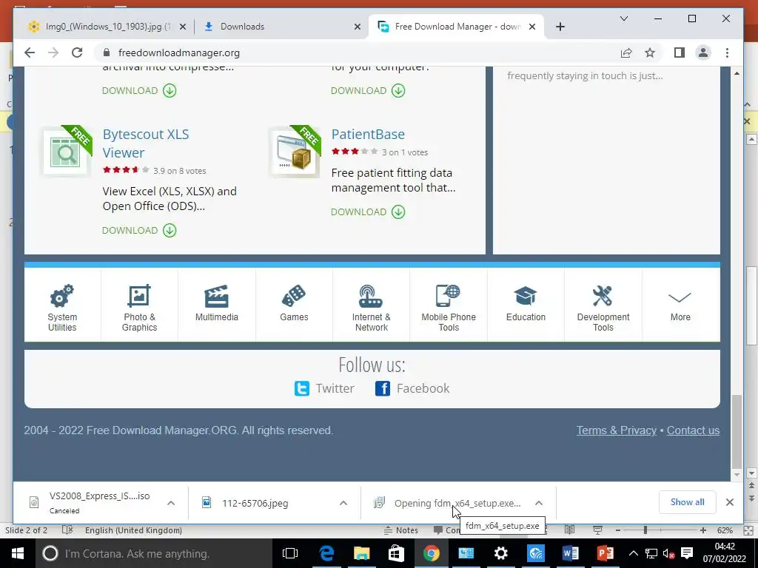The height and width of the screenshot is (568, 758).
Task: Open the Chrome profile avatar
Action: (x=703, y=53)
